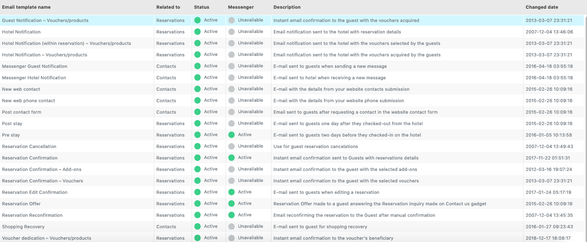
Task: Sort by Changed date column header
Action: coord(542,7)
